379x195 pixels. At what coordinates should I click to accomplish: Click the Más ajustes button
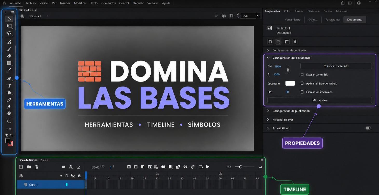tap(320, 100)
